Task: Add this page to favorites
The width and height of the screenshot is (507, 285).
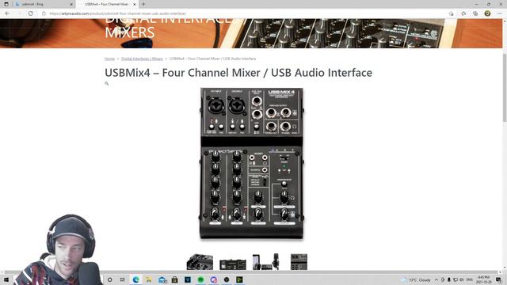Action: pos(463,13)
